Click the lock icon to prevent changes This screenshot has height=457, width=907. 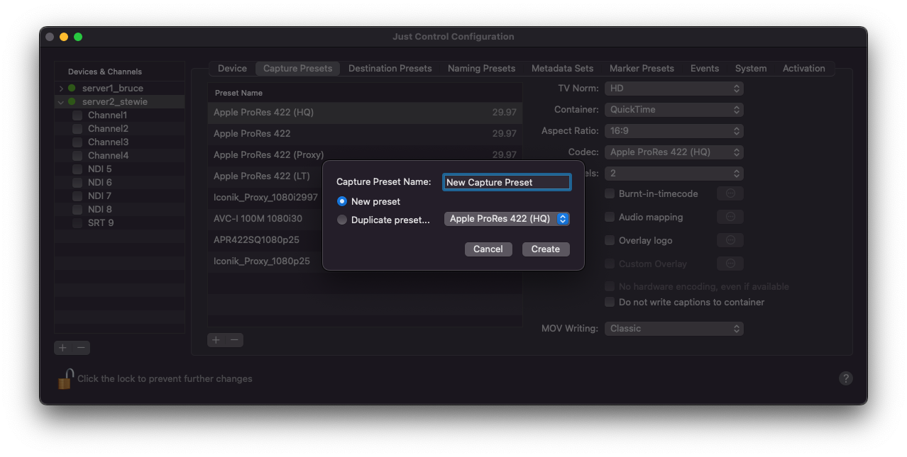(65, 378)
